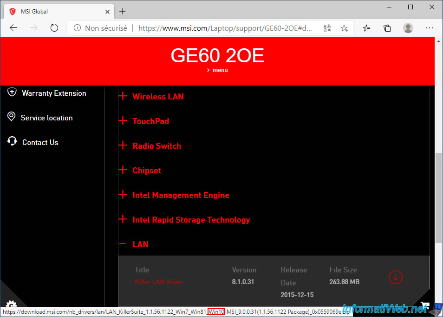This screenshot has width=443, height=317.
Task: Reload the page with the refresh icon
Action: [x=54, y=28]
